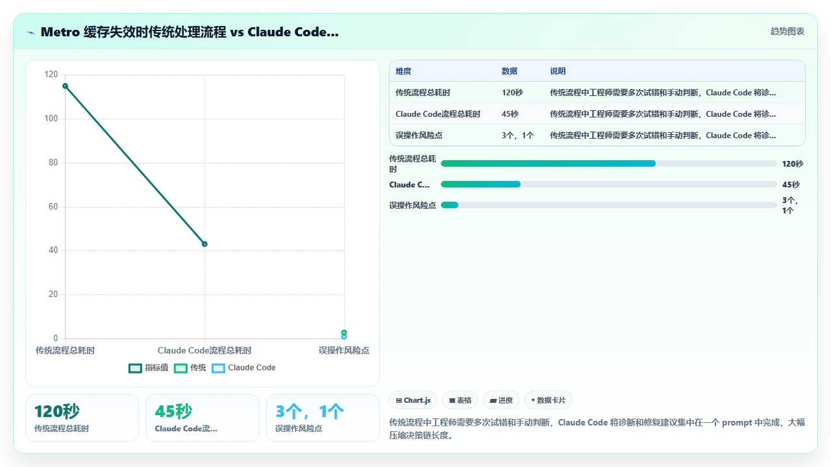Click the chart data point at 传统流程总耗时
The width and height of the screenshot is (831, 467).
[65, 86]
